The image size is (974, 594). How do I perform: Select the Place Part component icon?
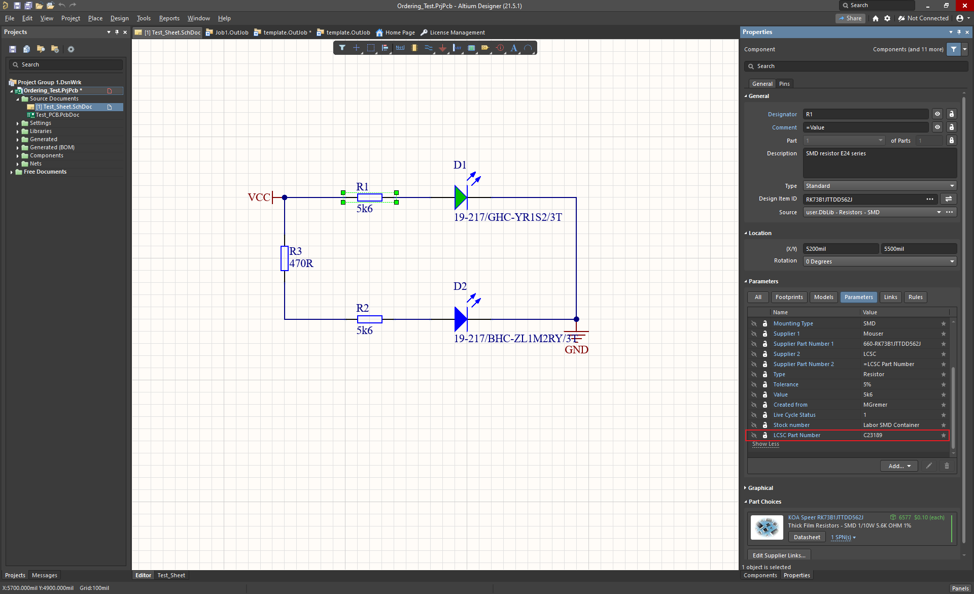click(414, 48)
